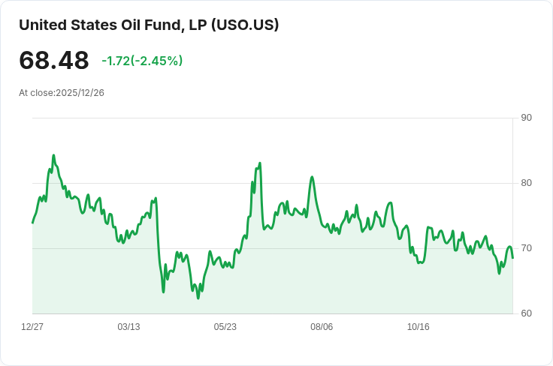553x366 pixels.
Task: Click the 05/23 date label
Action: click(x=225, y=327)
